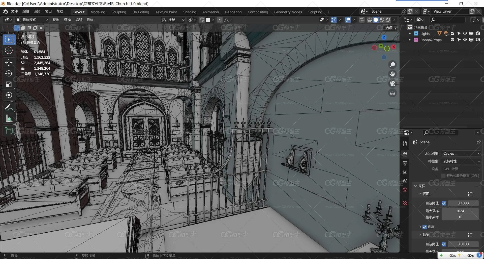Pick the Transform tool

tap(9, 95)
